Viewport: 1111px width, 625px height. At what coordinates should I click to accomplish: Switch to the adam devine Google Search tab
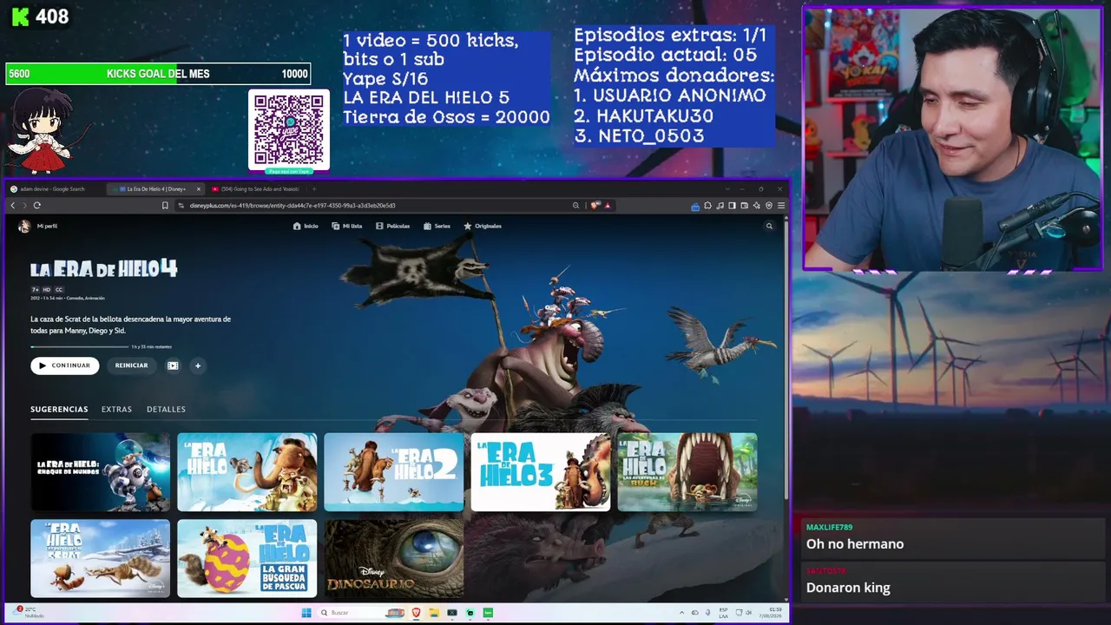52,188
